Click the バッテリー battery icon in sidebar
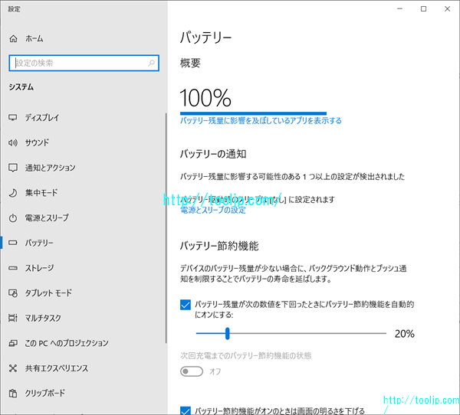The image size is (460, 415). (13, 243)
